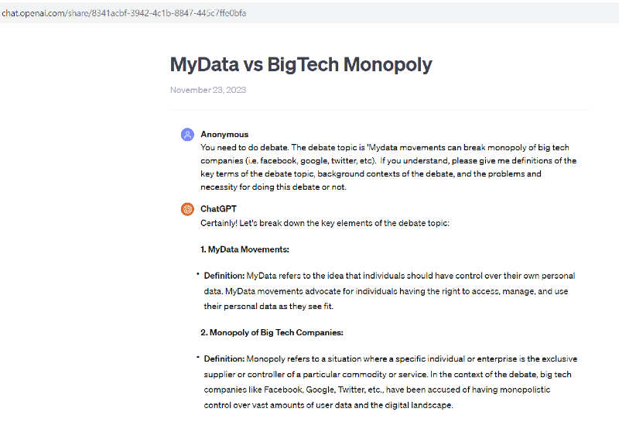Click the line beginning 'control over vast amounts'
This screenshot has width=619, height=429.
[x=328, y=405]
